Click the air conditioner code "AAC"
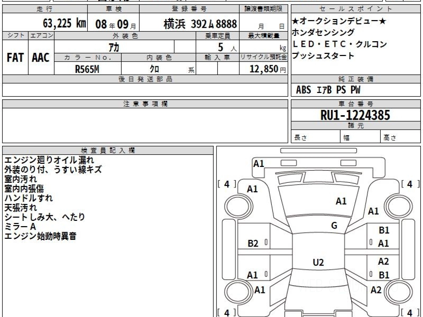Viewport: 423px width, 317px height. click(41, 58)
